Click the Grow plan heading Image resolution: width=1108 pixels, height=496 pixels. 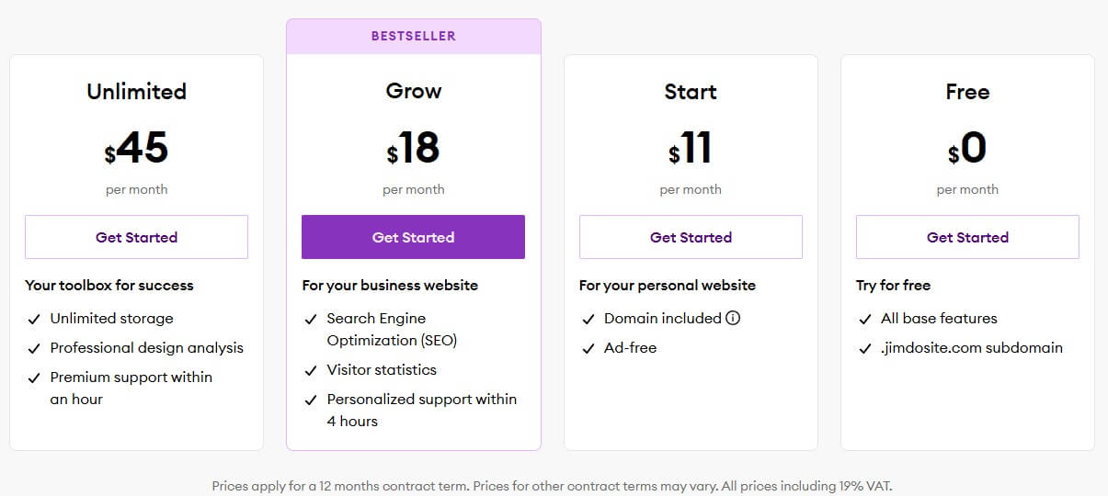(413, 91)
